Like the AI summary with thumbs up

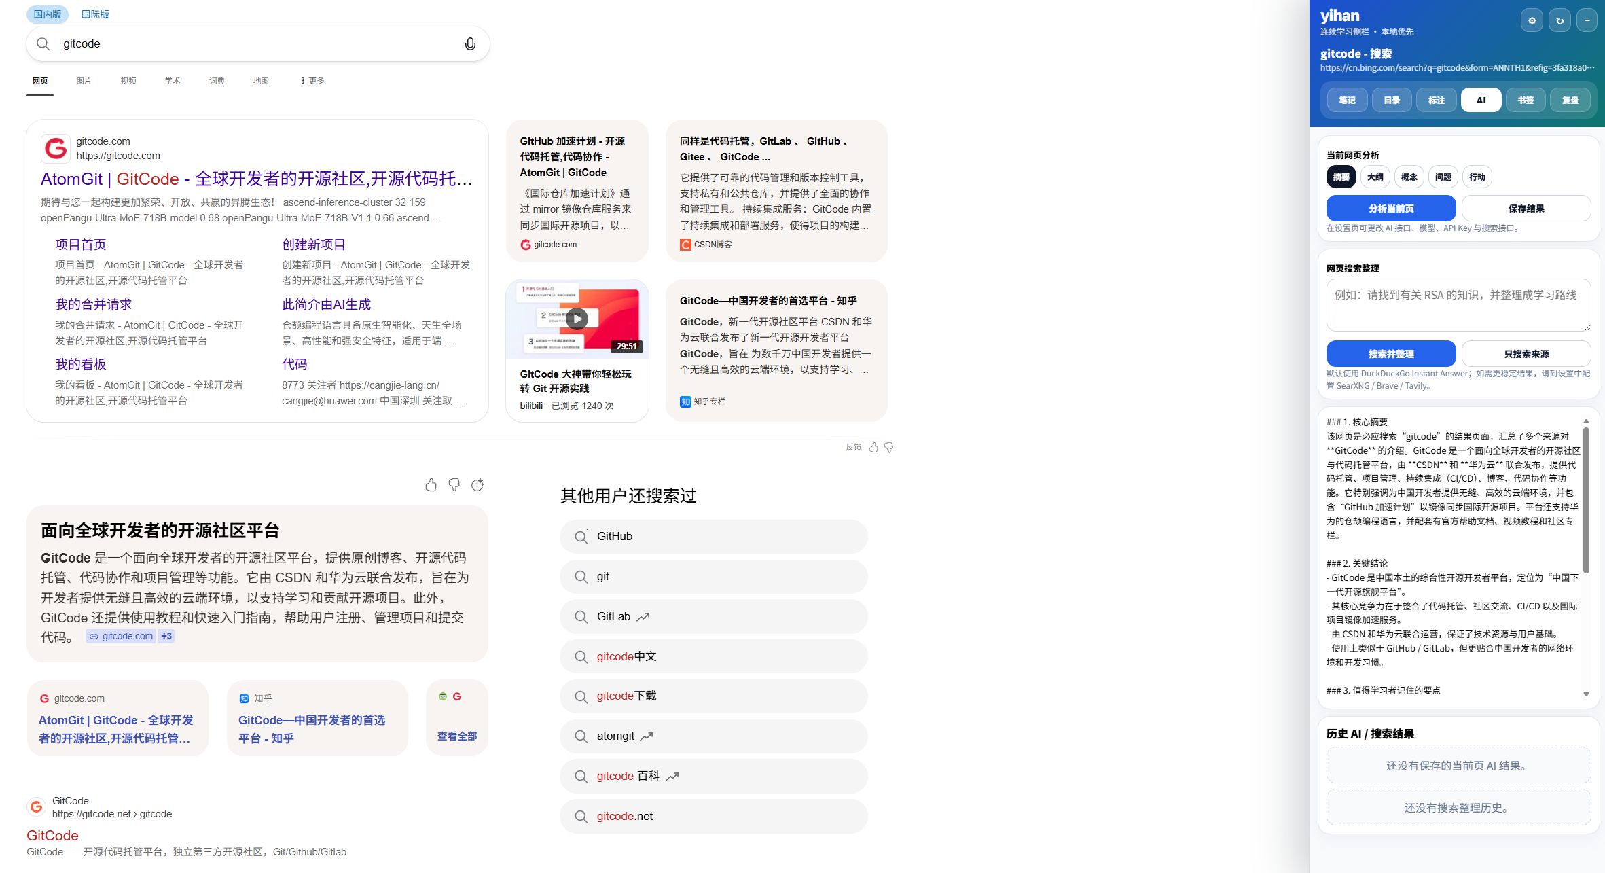431,484
